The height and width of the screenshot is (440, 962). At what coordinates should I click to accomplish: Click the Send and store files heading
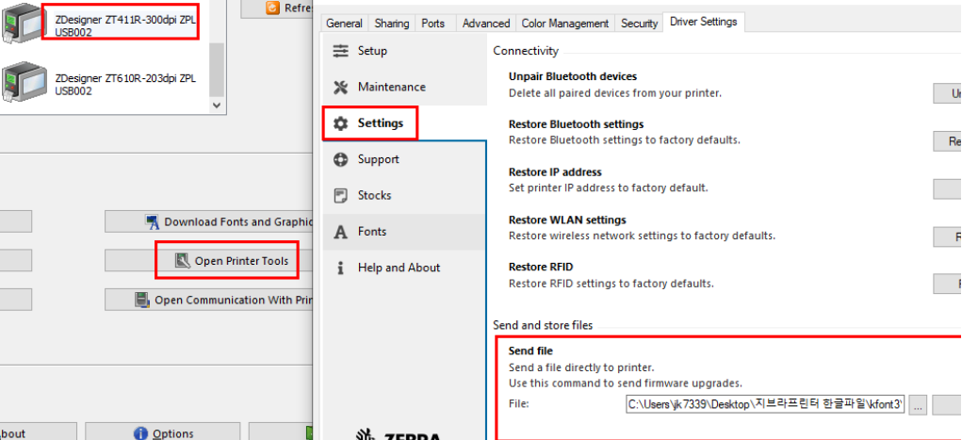543,325
